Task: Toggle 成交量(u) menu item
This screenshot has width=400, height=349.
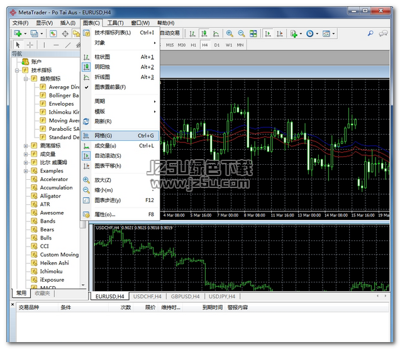Action: pos(120,146)
